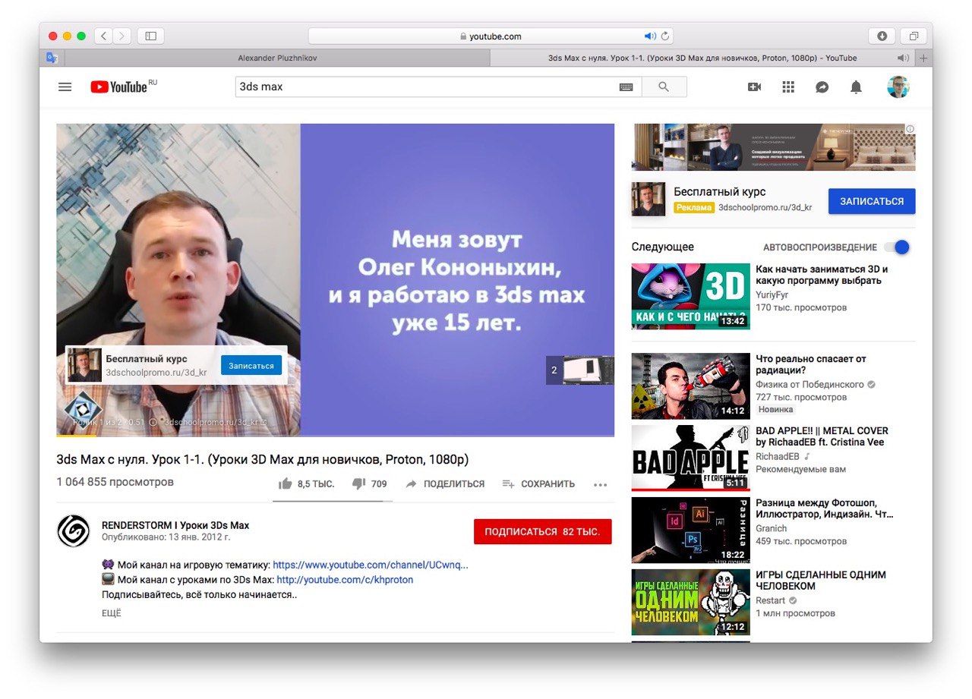Open the on-screen keyboard icon in search
This screenshot has height=699, width=972.
pos(626,87)
